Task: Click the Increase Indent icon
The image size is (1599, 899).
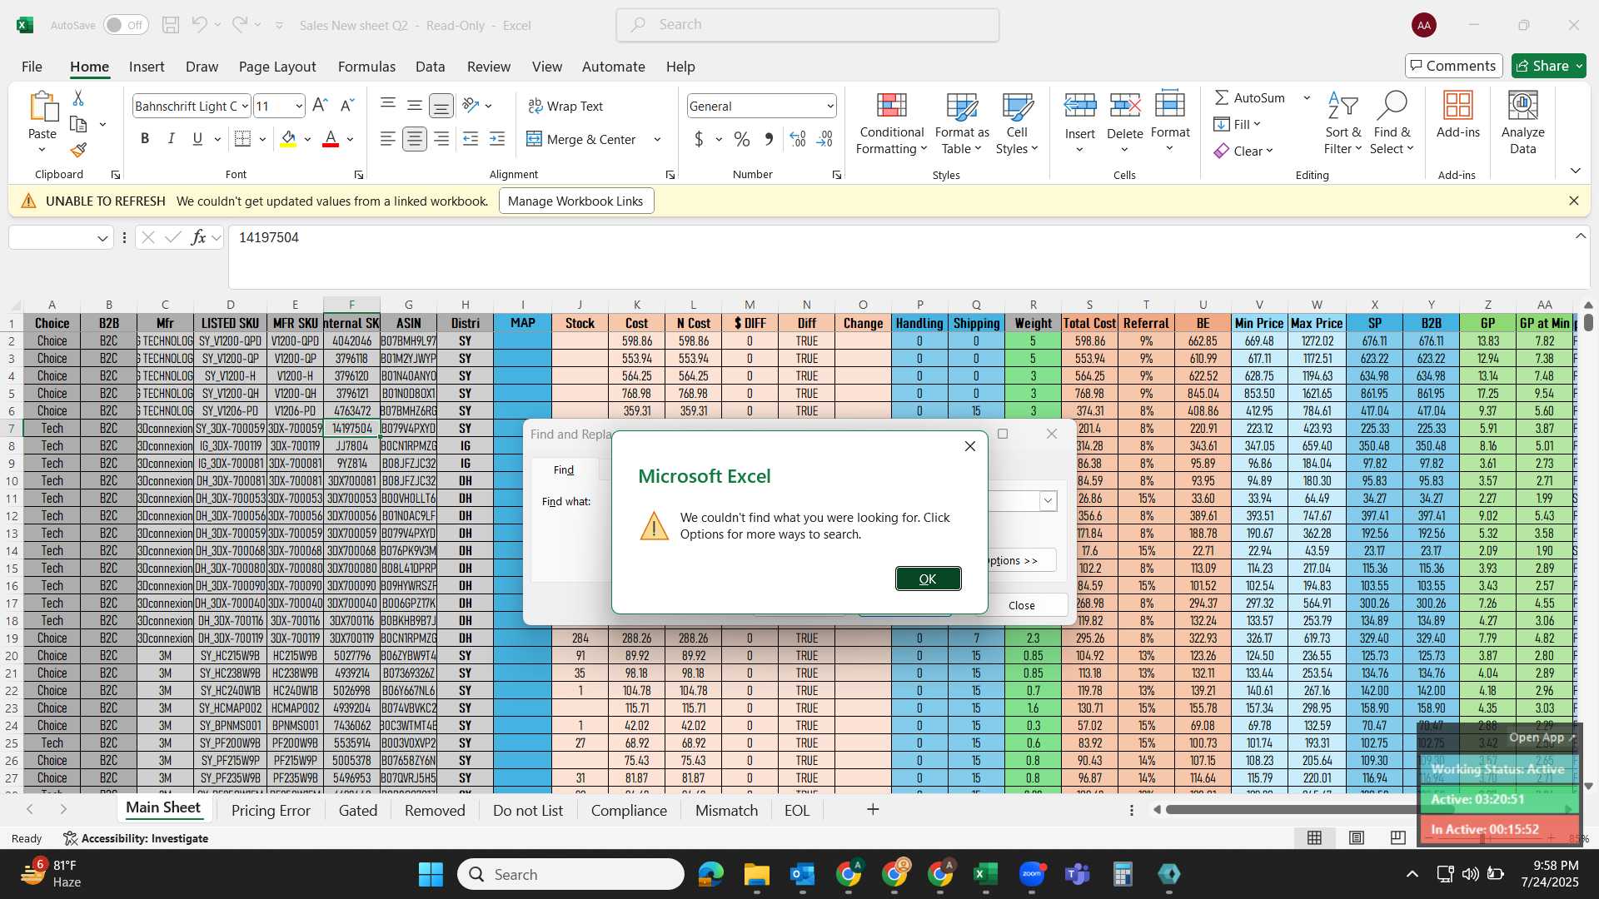Action: [497, 139]
